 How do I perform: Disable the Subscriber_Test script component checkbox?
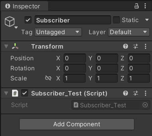(24, 93)
